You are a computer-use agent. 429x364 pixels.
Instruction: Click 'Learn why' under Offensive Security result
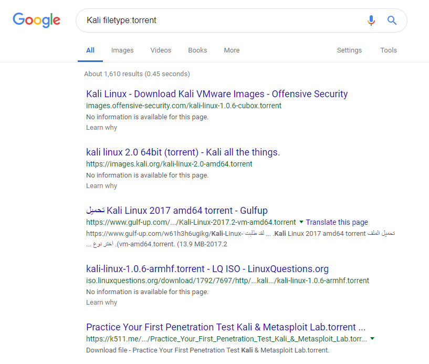(101, 128)
